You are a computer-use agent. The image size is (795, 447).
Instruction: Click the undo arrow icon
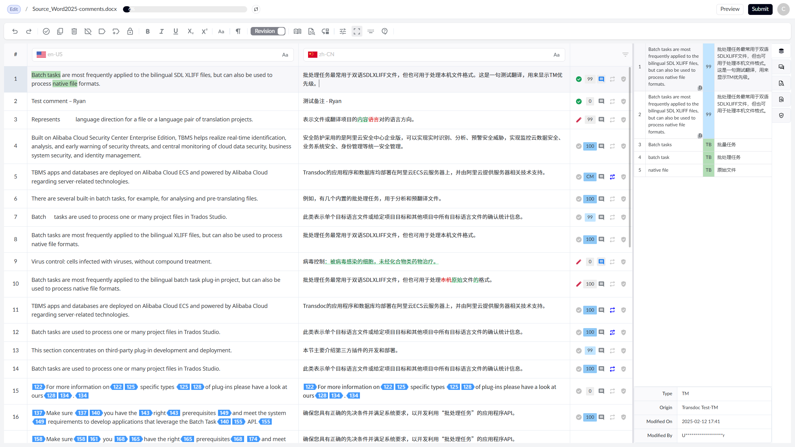coord(15,31)
